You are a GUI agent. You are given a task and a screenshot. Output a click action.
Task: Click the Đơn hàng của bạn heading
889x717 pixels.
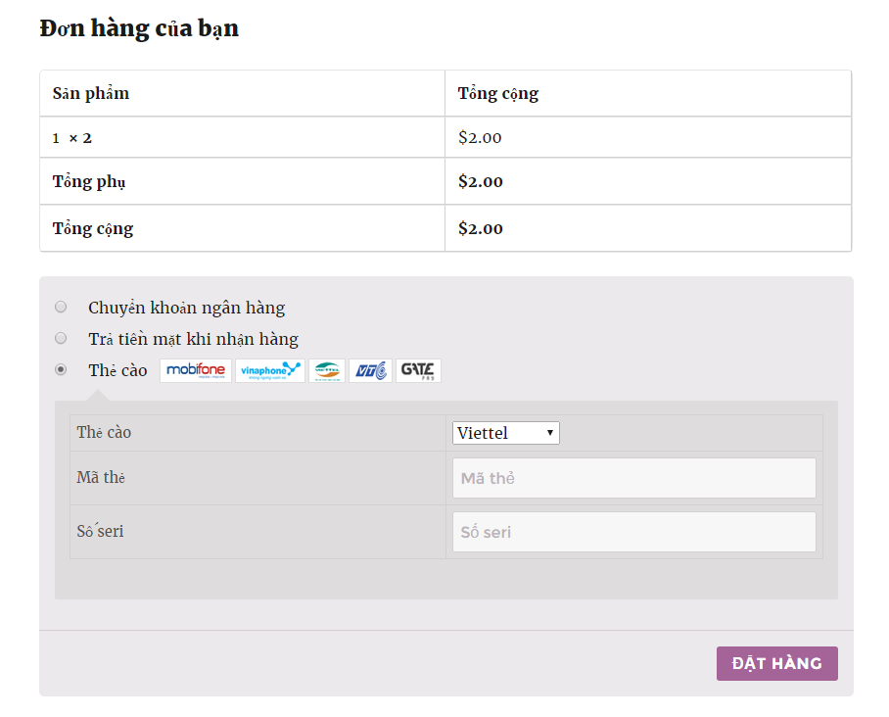pyautogui.click(x=139, y=28)
